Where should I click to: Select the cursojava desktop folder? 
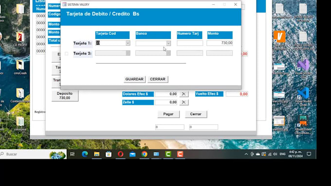click(20, 124)
